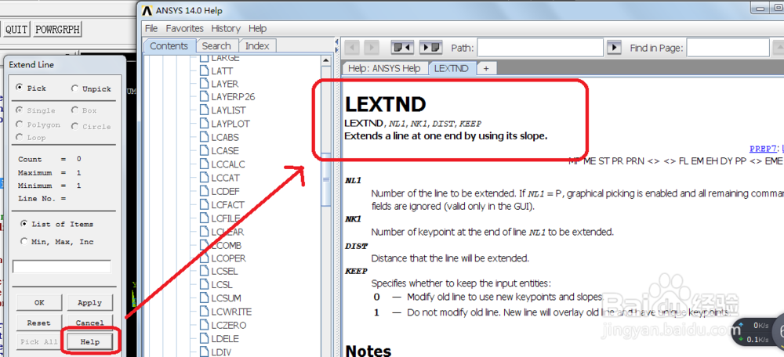The image size is (784, 357).
Task: Open the LCCALC command topic
Action: click(x=228, y=164)
